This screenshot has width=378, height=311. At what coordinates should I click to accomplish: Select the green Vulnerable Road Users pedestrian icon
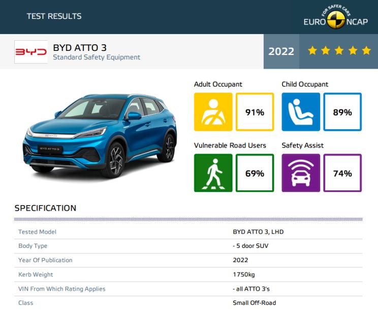coord(213,173)
